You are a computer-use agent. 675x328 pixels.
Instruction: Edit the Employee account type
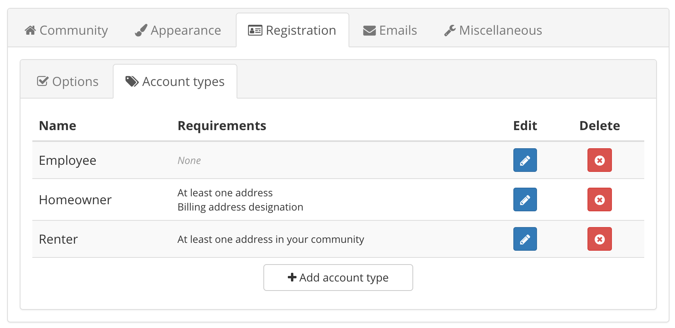525,160
